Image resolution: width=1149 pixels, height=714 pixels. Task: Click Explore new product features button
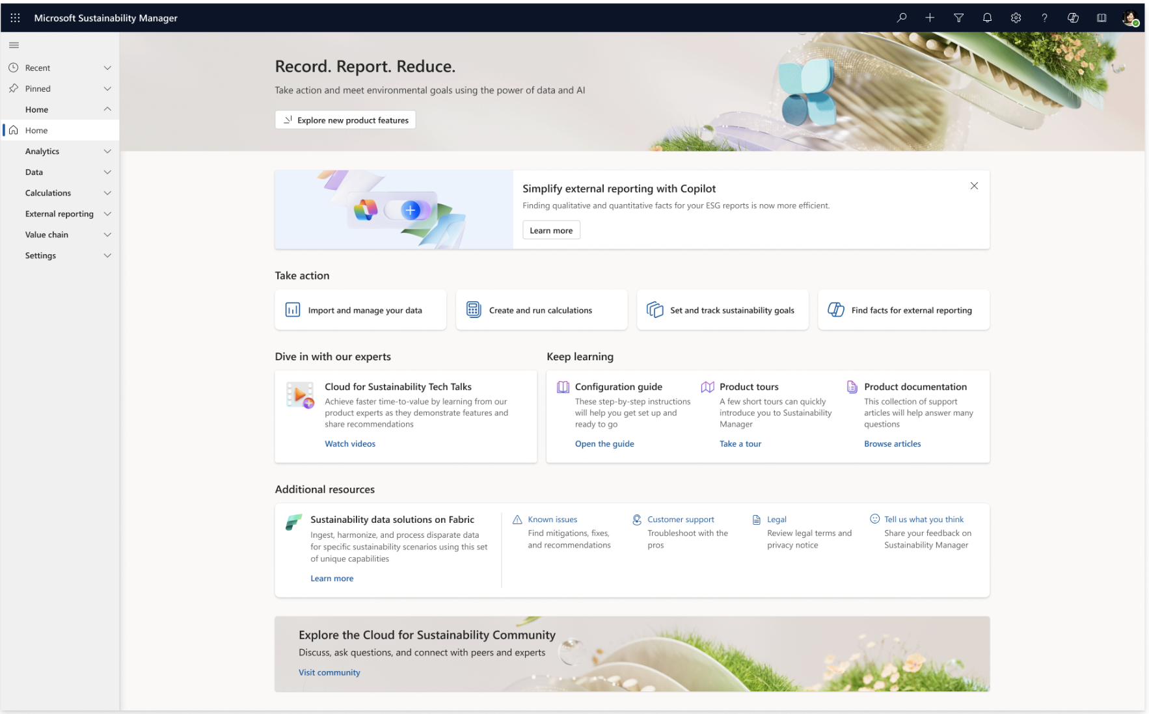(345, 120)
